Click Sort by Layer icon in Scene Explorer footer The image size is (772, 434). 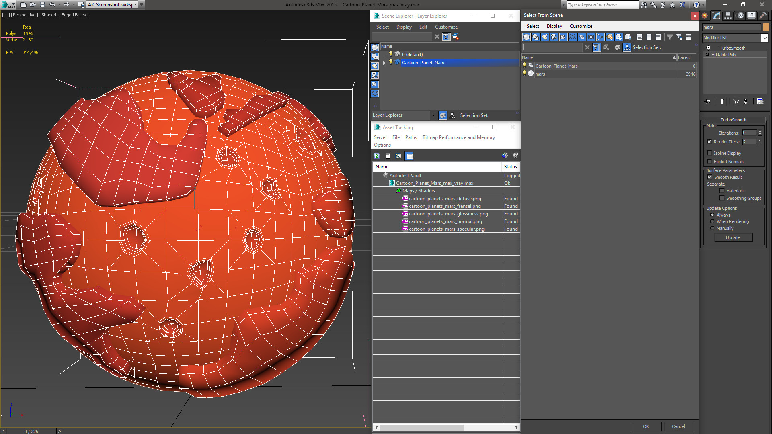click(x=443, y=115)
